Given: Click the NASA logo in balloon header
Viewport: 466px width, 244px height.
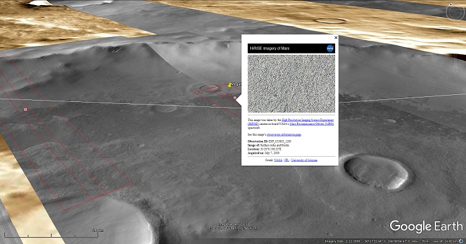Looking at the screenshot, I should click(x=330, y=48).
